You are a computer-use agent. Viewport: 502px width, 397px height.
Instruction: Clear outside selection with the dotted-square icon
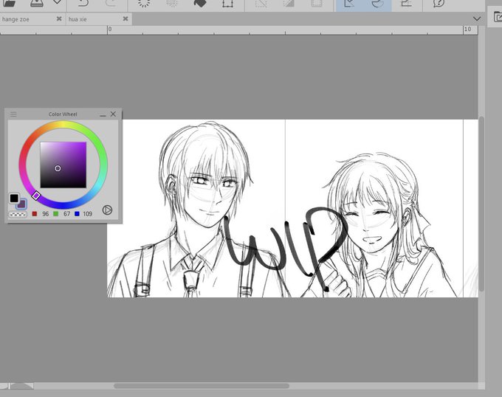coord(172,3)
